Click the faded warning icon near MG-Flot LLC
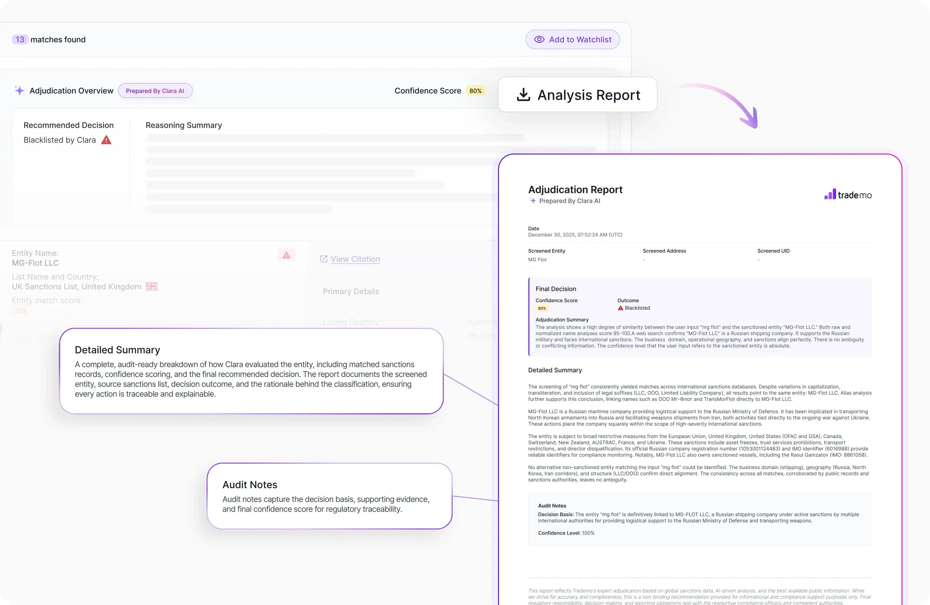930x605 pixels. (x=286, y=255)
